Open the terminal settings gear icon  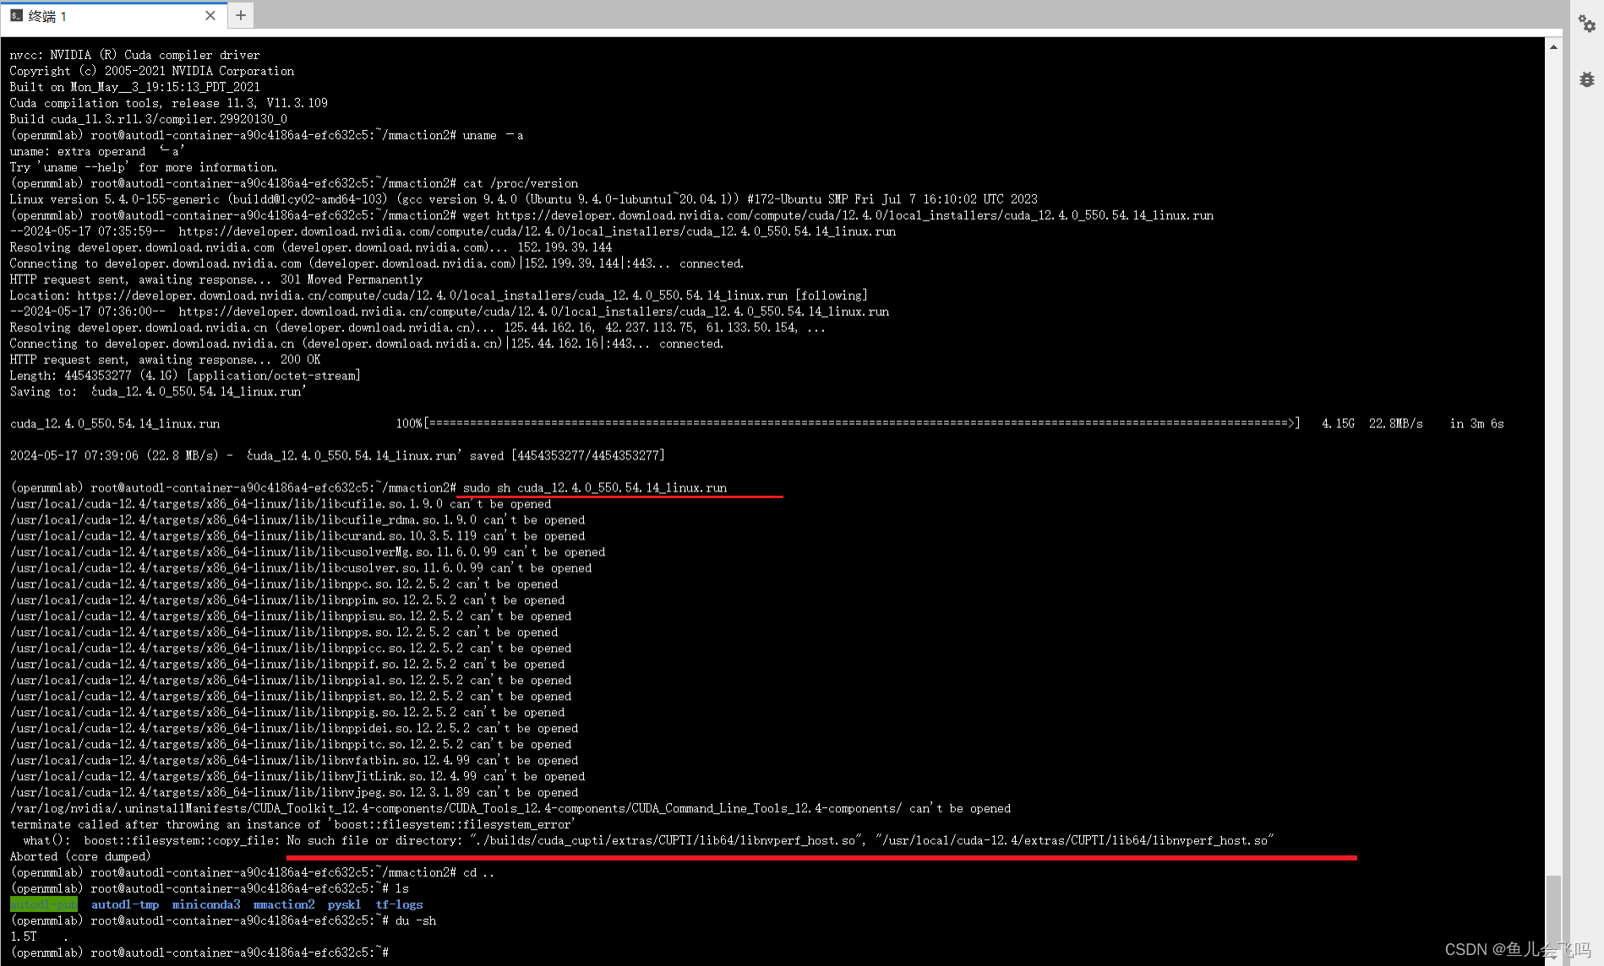(x=1586, y=24)
